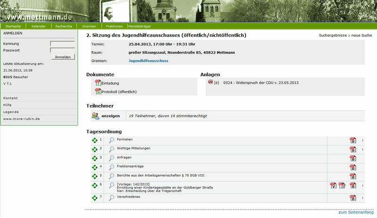Expand agenda item 7 Verschiedenes with green arrows

94,198
